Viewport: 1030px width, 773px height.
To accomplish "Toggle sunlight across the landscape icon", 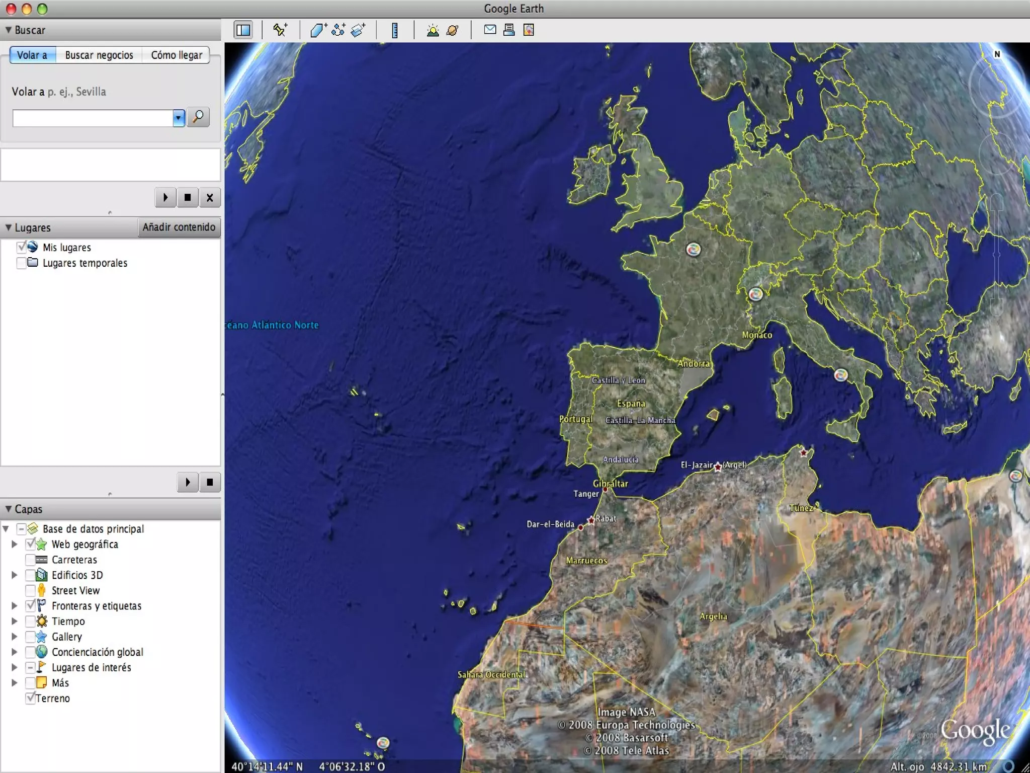I will tap(433, 30).
